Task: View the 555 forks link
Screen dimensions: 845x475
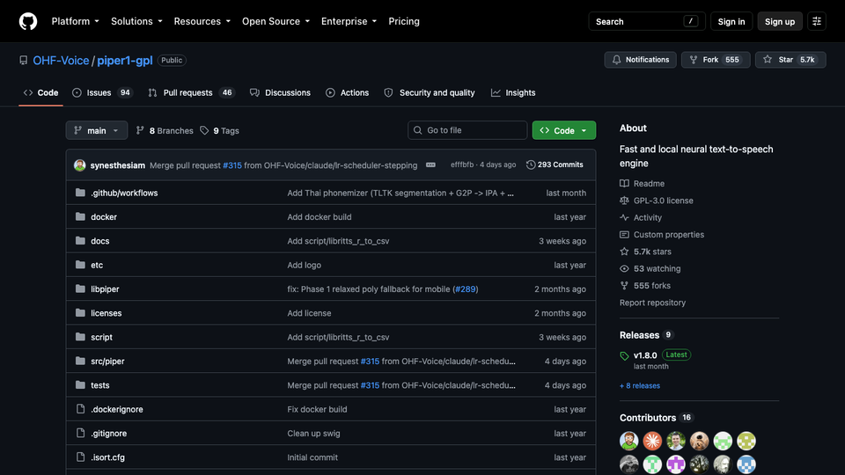Action: coord(645,285)
